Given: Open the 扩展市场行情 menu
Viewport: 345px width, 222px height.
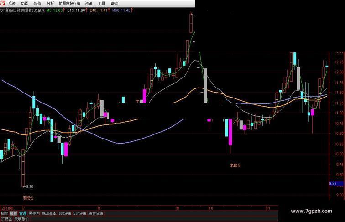Looking at the screenshot, I should tap(69, 4).
